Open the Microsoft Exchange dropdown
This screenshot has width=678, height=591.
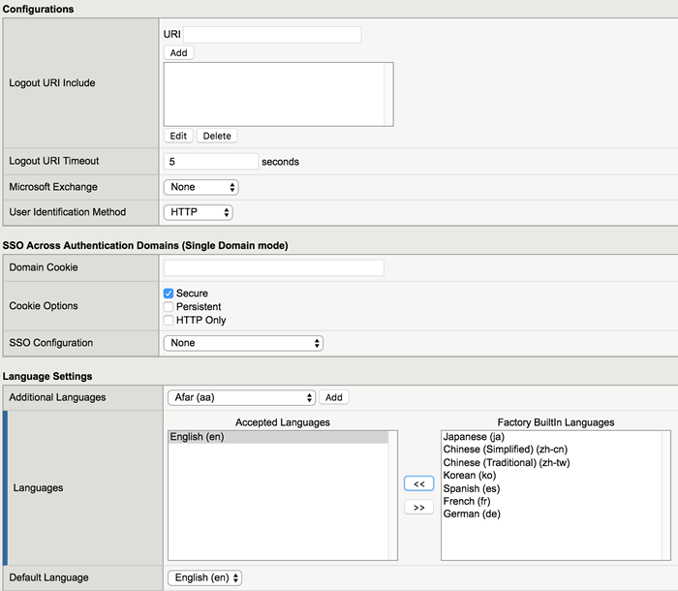[x=200, y=187]
